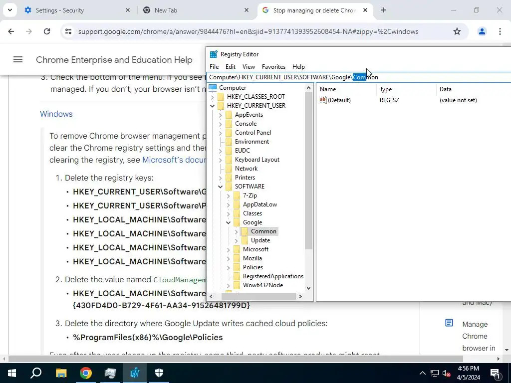Open File Explorer from the taskbar
Image resolution: width=511 pixels, height=383 pixels.
61,373
